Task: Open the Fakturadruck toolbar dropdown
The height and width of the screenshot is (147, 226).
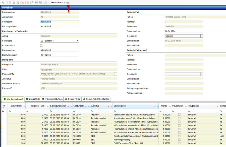Action: [x=58, y=2]
